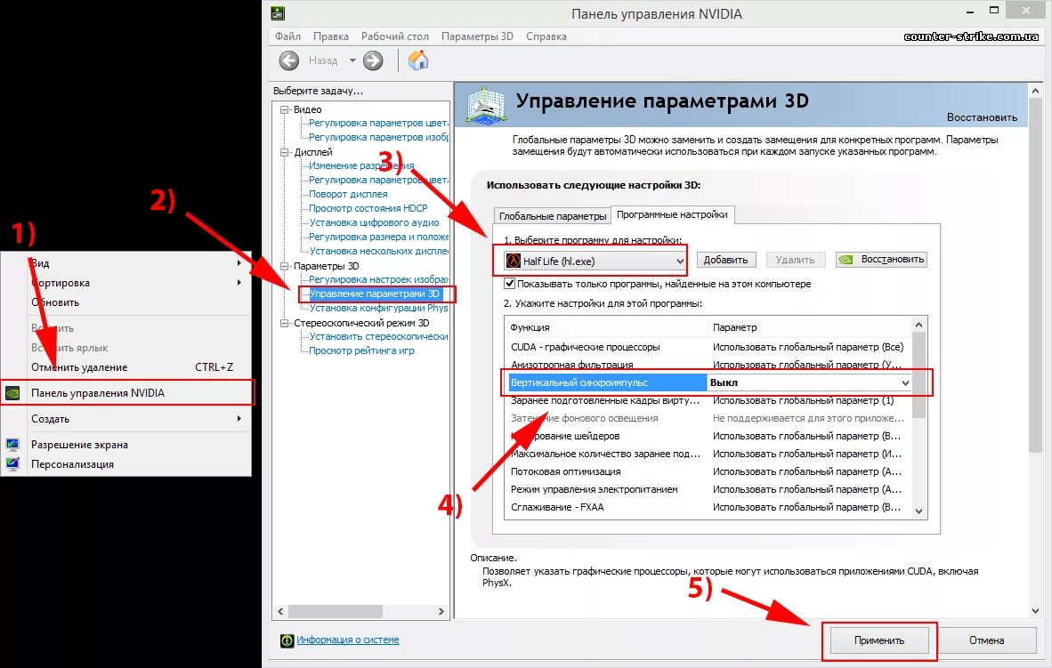Screen dimensions: 1052x668
Task: Toggle Показывать только программы checkbox
Action: coord(510,284)
